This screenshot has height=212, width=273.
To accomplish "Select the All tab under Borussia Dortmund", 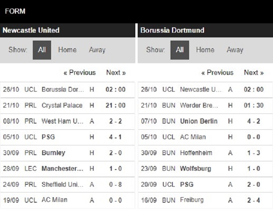I will click(180, 50).
